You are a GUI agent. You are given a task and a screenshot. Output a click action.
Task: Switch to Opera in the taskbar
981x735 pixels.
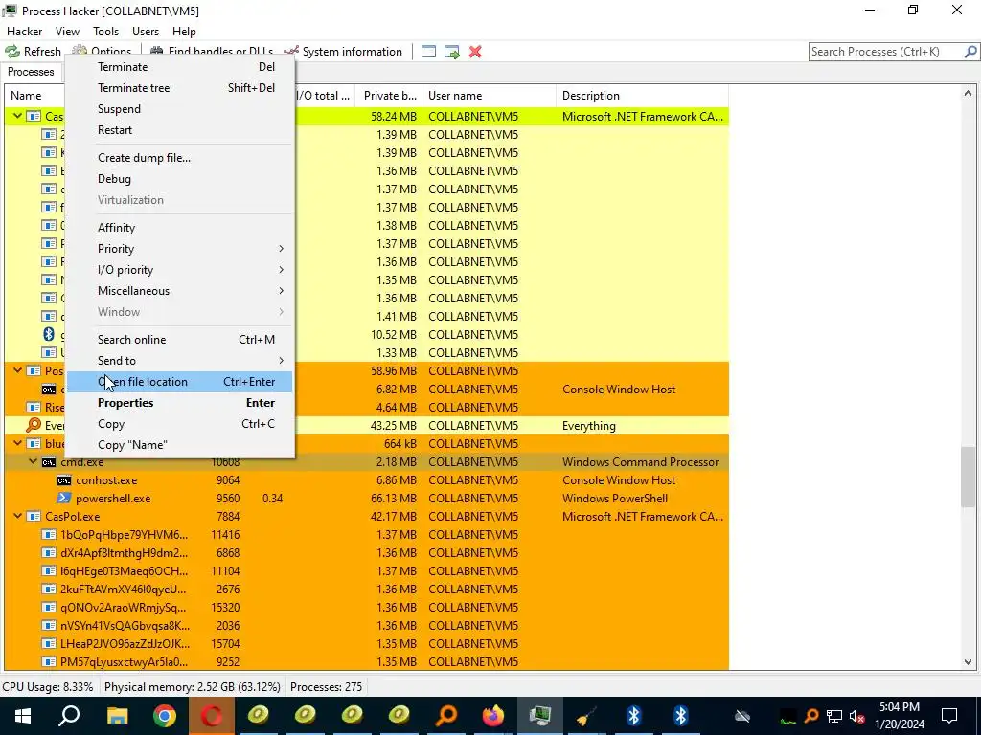[x=212, y=716]
